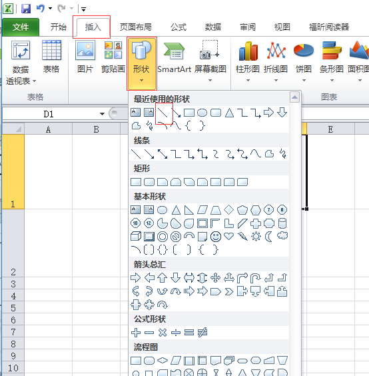Select the chevron arrow under 箭头总汇
The height and width of the screenshot is (376, 369).
point(229,291)
